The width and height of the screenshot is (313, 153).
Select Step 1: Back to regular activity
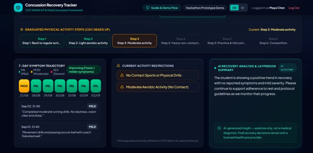(42, 41)
